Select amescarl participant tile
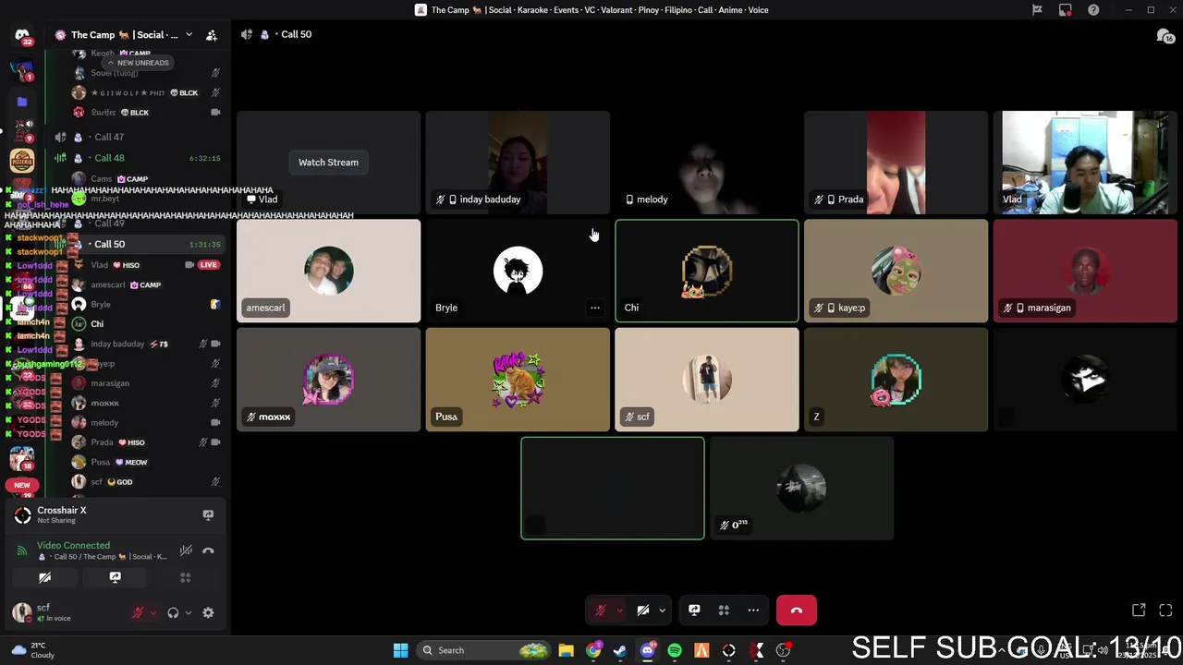The image size is (1183, 665). click(328, 272)
